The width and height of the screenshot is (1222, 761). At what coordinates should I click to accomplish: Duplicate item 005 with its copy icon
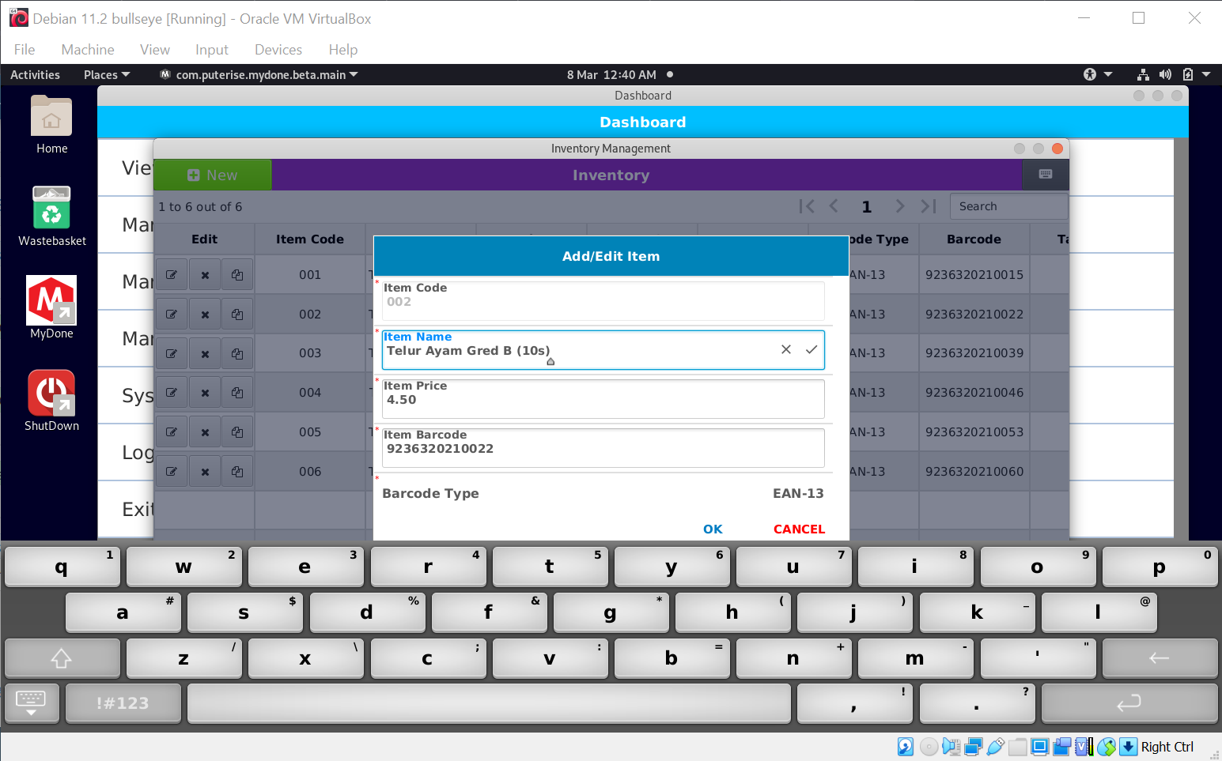pyautogui.click(x=237, y=432)
